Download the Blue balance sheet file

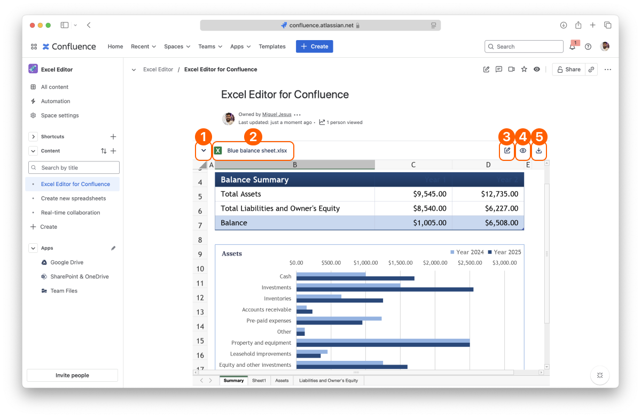[x=539, y=151]
